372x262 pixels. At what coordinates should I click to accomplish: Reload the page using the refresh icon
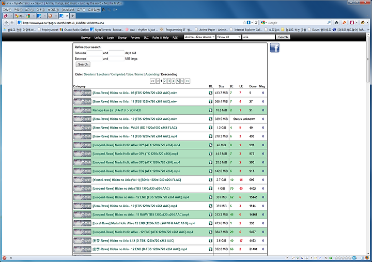256,23
